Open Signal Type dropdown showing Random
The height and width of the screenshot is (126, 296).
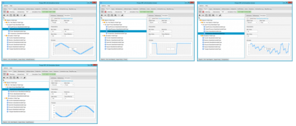click(x=252, y=22)
